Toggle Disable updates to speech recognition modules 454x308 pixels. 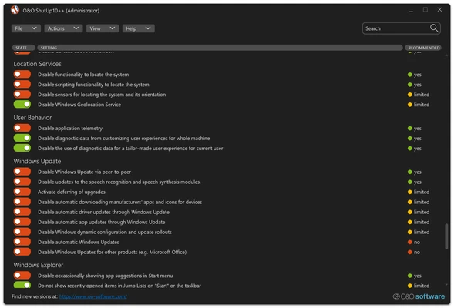click(22, 182)
